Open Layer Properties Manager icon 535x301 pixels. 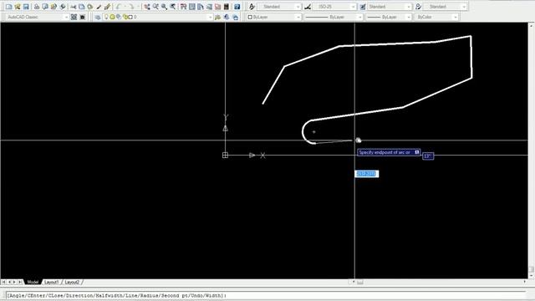(x=98, y=17)
